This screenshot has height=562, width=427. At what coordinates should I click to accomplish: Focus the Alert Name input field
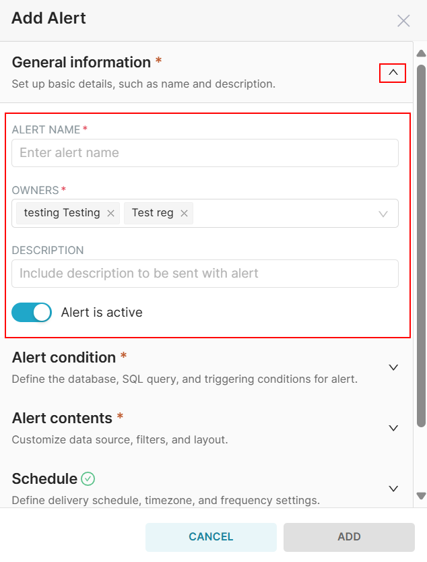click(x=205, y=153)
